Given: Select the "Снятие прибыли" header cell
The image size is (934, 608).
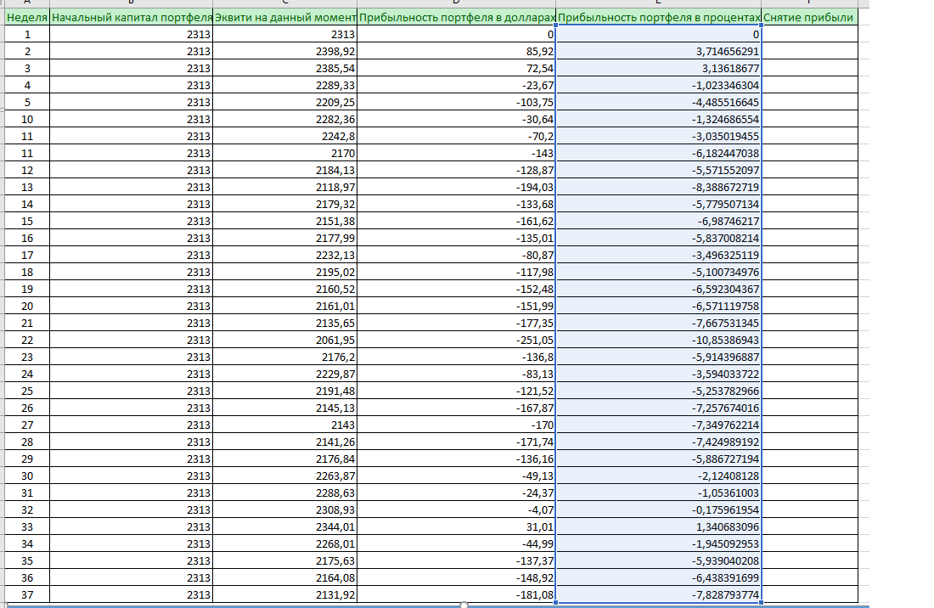Looking at the screenshot, I should point(809,18).
